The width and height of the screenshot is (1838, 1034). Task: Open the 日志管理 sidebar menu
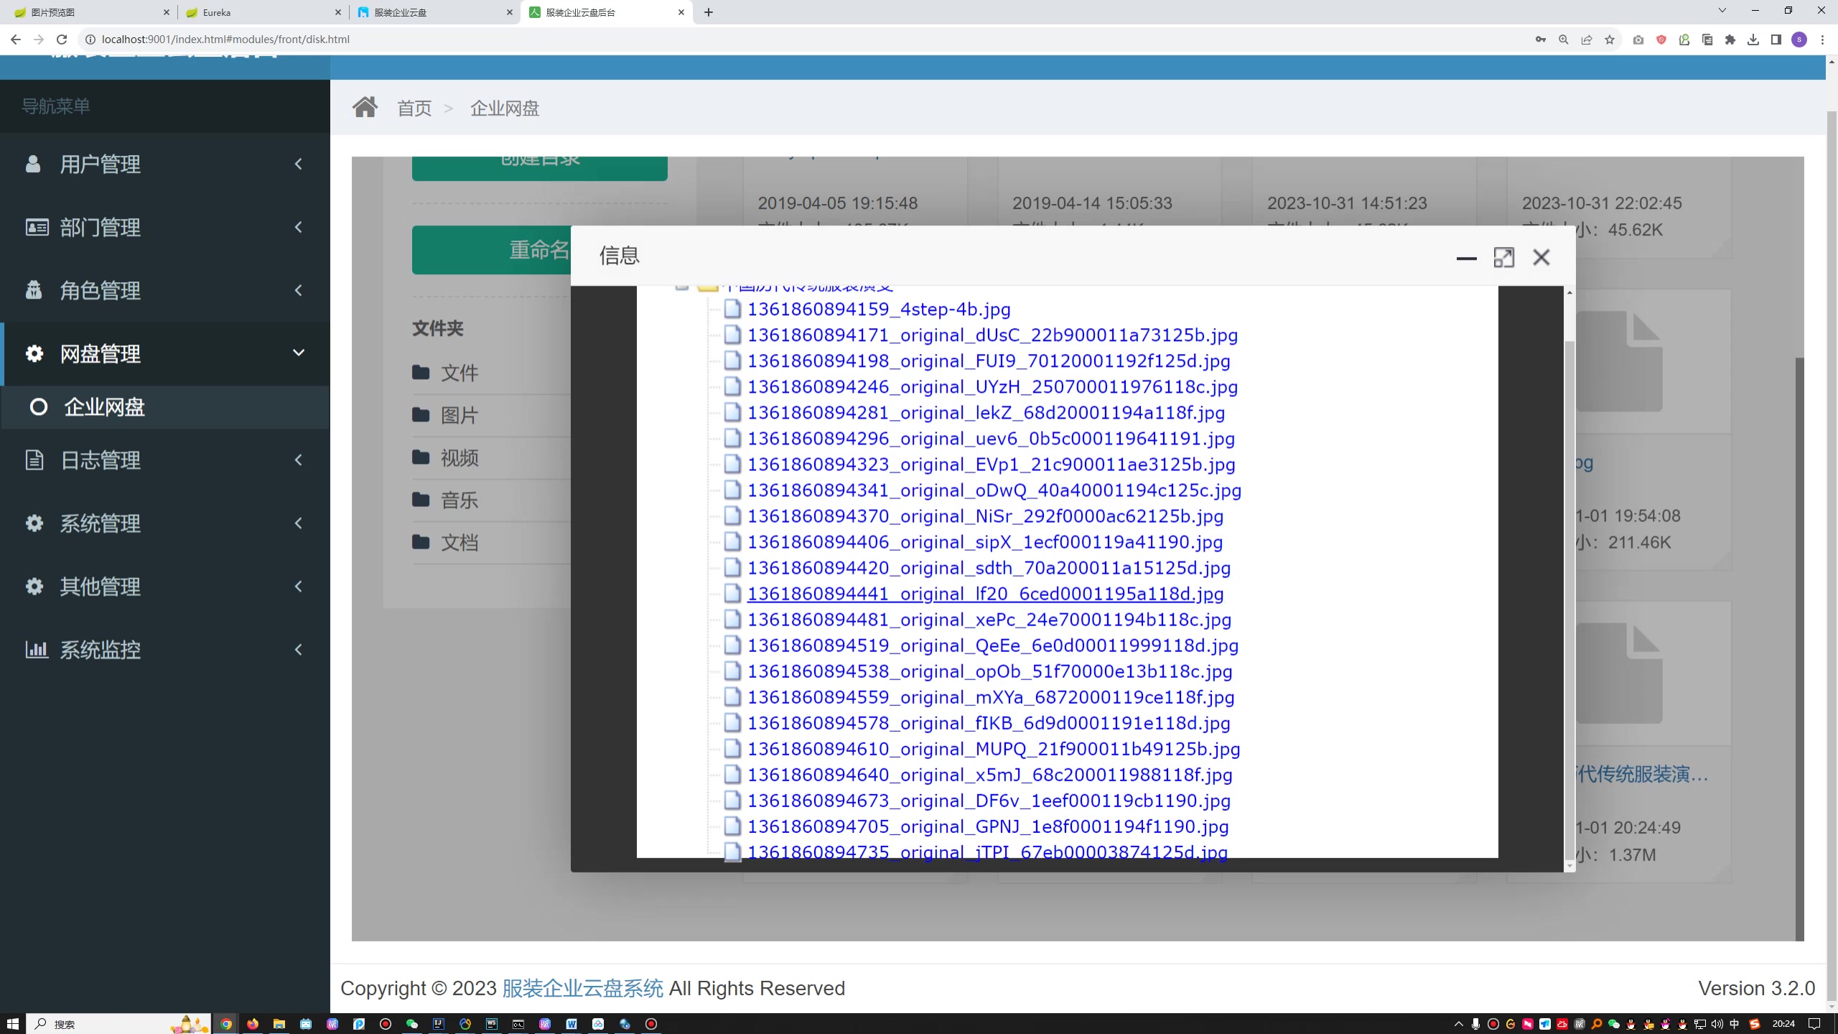(x=165, y=460)
